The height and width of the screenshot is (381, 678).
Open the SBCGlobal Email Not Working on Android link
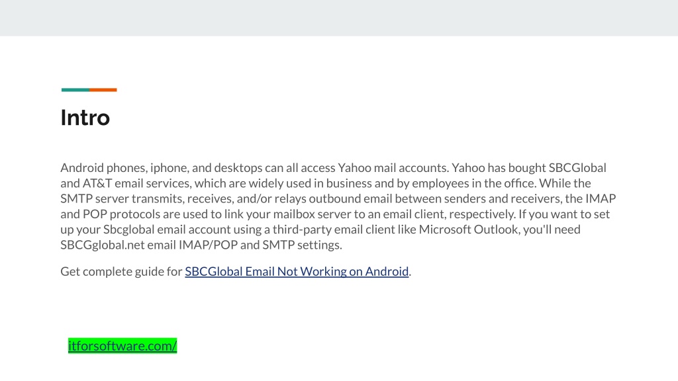[x=297, y=271]
